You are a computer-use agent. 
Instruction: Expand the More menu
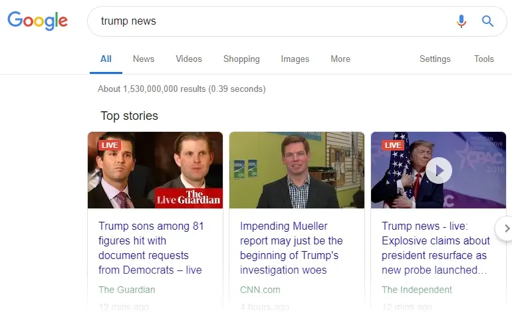click(340, 59)
